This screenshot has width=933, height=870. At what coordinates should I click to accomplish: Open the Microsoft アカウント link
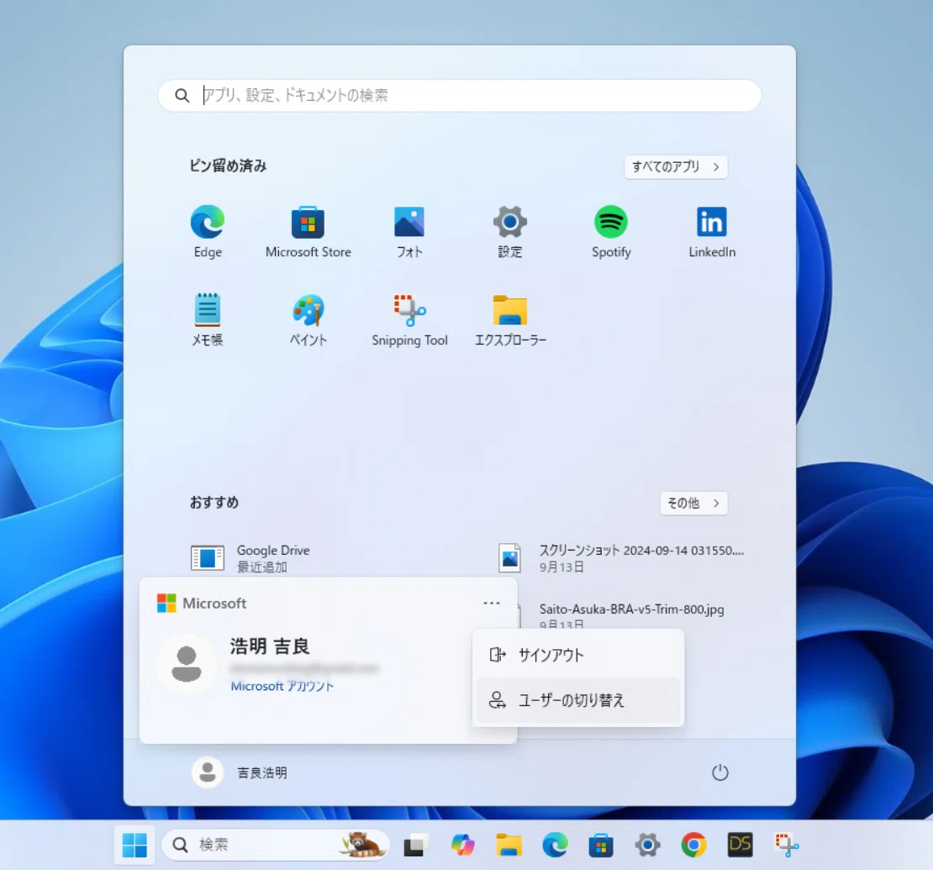(x=282, y=686)
